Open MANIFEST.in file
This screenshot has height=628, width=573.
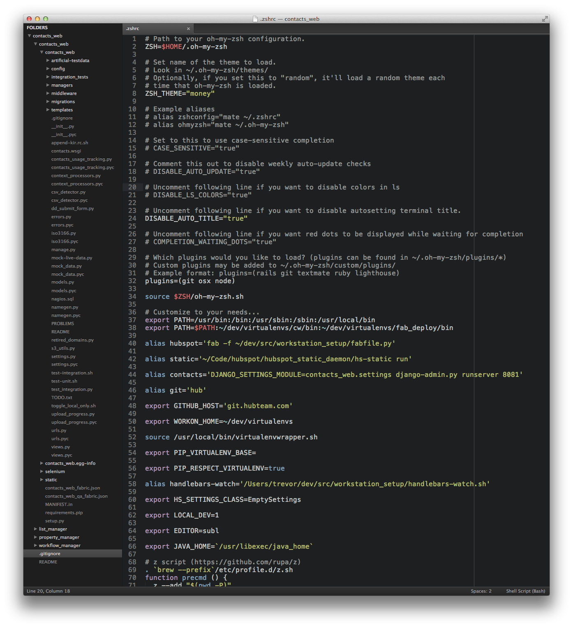pos(59,504)
